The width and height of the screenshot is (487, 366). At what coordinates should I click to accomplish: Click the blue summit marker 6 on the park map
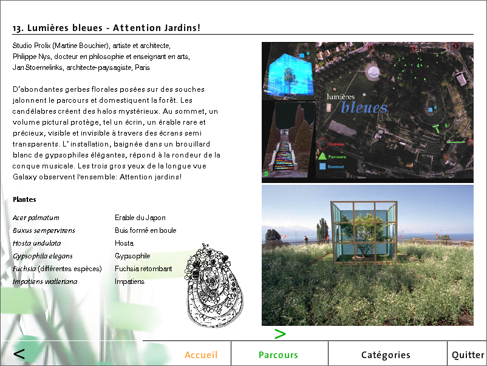(431, 109)
